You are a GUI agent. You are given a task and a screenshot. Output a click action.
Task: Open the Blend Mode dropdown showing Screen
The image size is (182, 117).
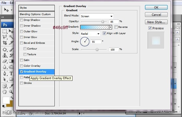[x=97, y=16]
